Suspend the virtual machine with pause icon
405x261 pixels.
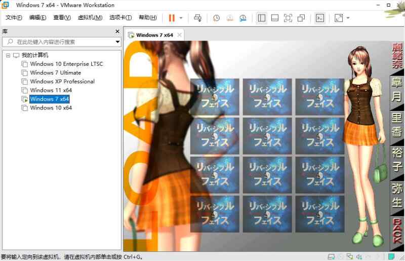pyautogui.click(x=172, y=18)
